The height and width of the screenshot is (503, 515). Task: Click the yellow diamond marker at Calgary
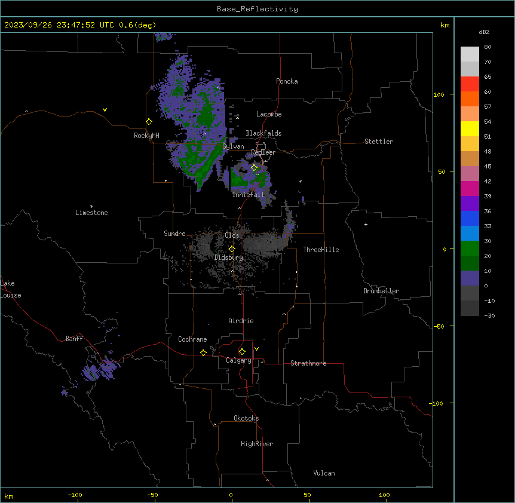[242, 352]
